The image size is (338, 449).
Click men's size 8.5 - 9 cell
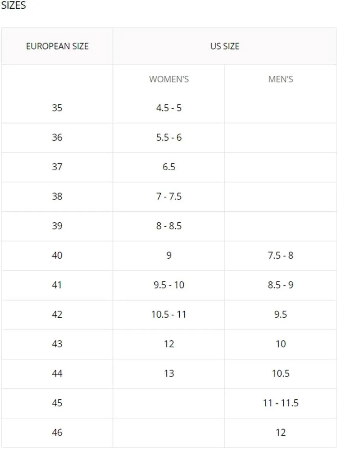click(x=281, y=285)
